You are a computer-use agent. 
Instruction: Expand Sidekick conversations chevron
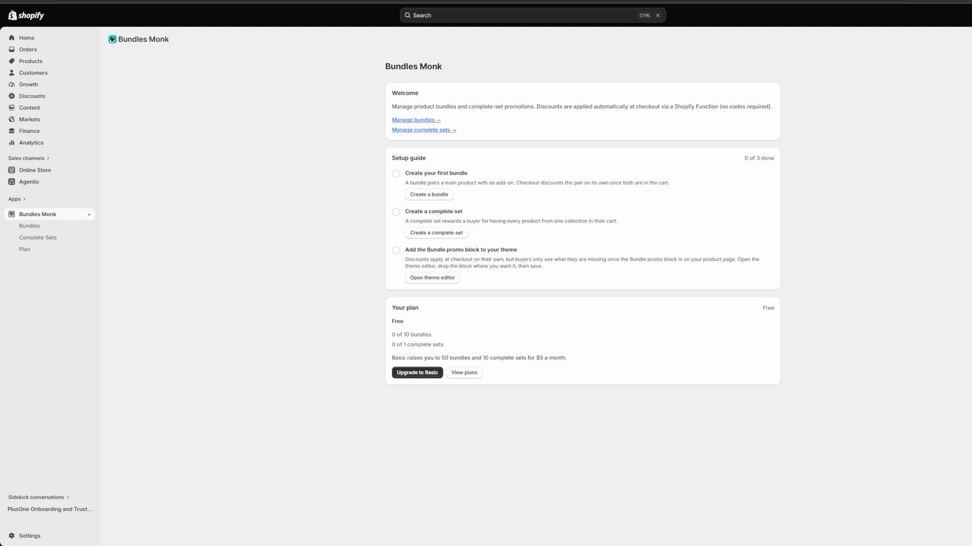tap(67, 497)
